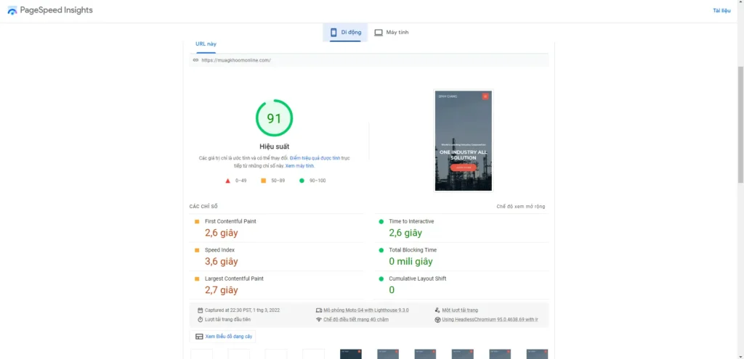
Task: Click the wifi icon beside Chế độ điều tiết mạng
Action: (x=318, y=319)
